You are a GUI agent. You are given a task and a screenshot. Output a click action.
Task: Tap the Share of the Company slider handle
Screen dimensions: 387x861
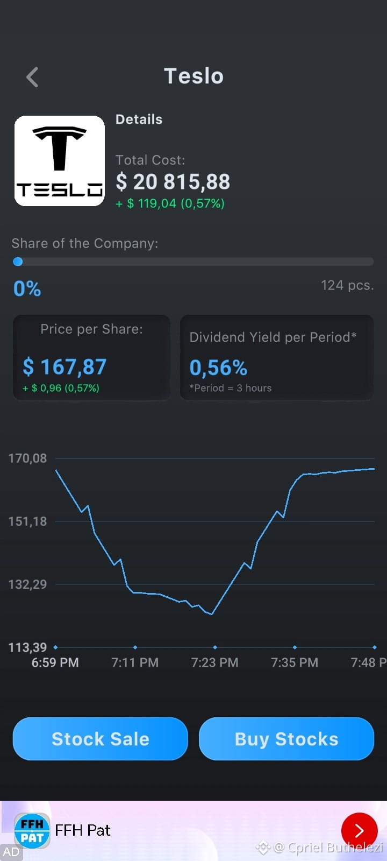pos(18,262)
